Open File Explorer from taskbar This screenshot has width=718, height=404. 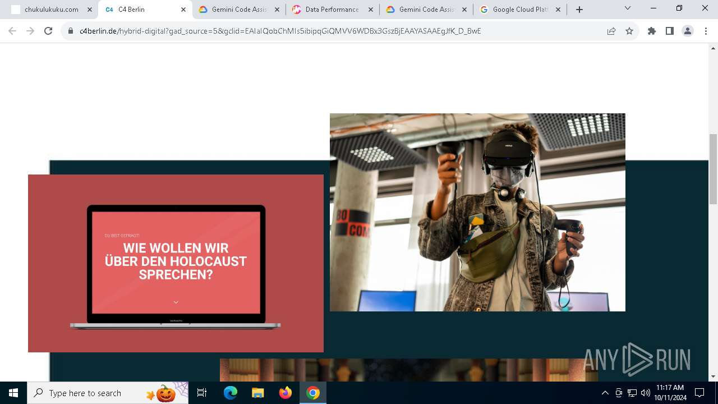tap(258, 393)
